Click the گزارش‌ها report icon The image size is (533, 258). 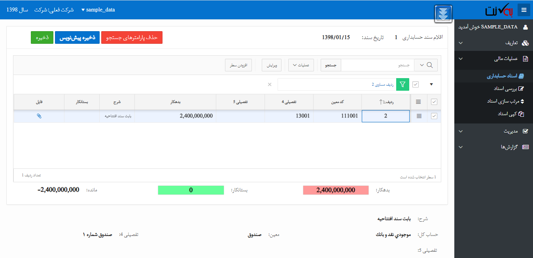pyautogui.click(x=525, y=147)
